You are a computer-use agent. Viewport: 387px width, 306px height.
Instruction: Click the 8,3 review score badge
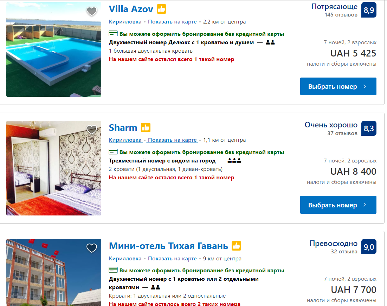click(369, 128)
